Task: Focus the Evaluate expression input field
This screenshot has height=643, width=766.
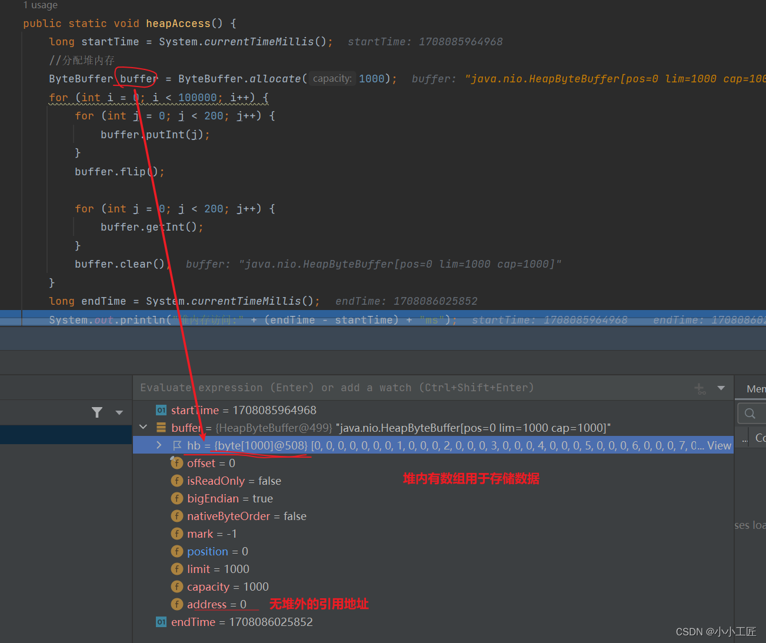Action: (x=412, y=388)
